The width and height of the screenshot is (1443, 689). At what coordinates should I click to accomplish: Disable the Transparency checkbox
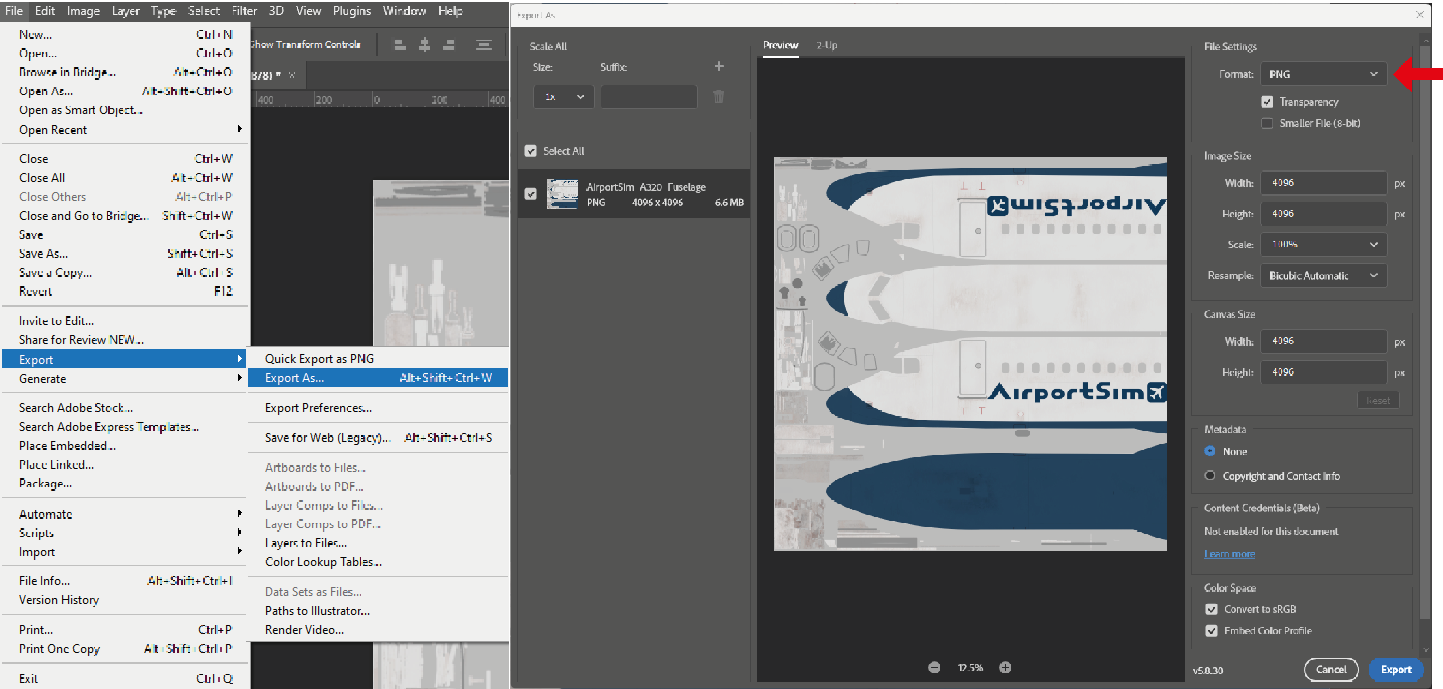click(x=1267, y=102)
